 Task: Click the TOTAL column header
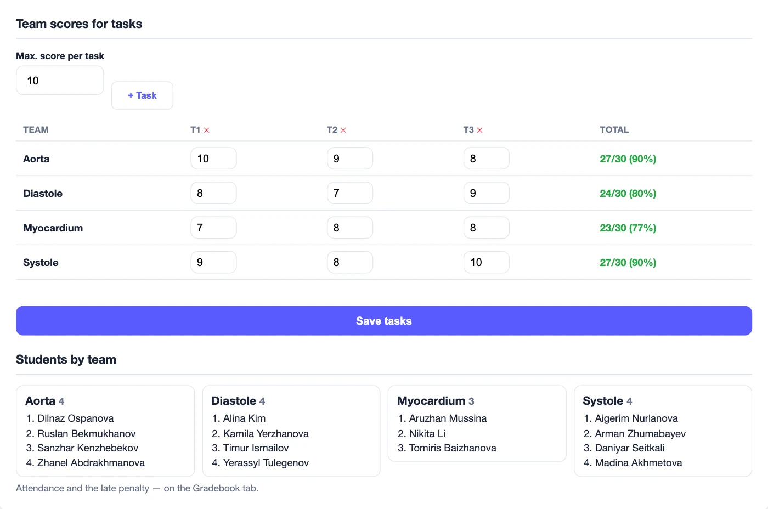click(x=614, y=130)
